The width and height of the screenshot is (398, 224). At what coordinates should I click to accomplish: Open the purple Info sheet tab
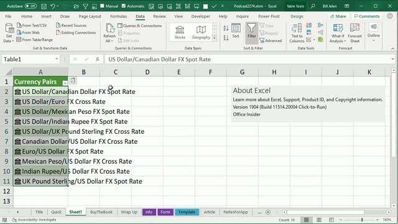pyautogui.click(x=149, y=212)
